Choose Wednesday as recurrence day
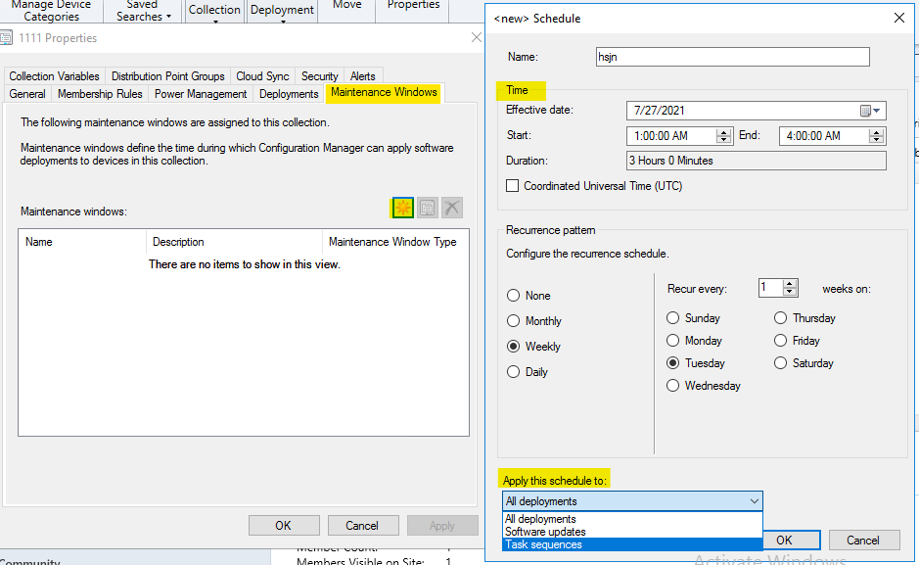 (704, 385)
